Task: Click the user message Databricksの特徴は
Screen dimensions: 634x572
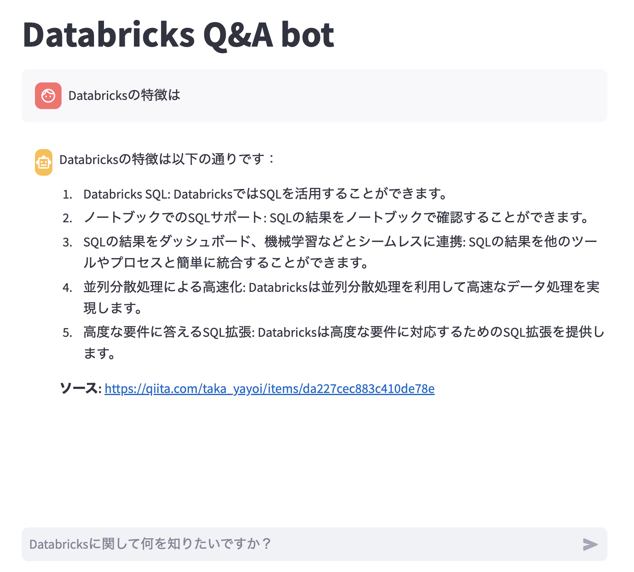Action: tap(124, 95)
